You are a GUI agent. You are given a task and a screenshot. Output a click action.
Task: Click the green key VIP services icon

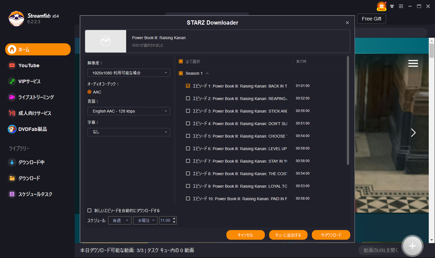[12, 81]
